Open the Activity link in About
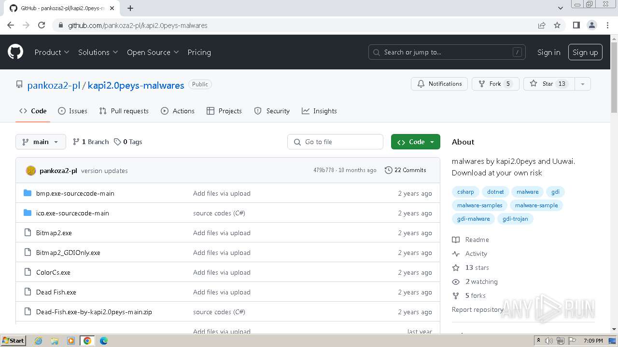 point(470,254)
